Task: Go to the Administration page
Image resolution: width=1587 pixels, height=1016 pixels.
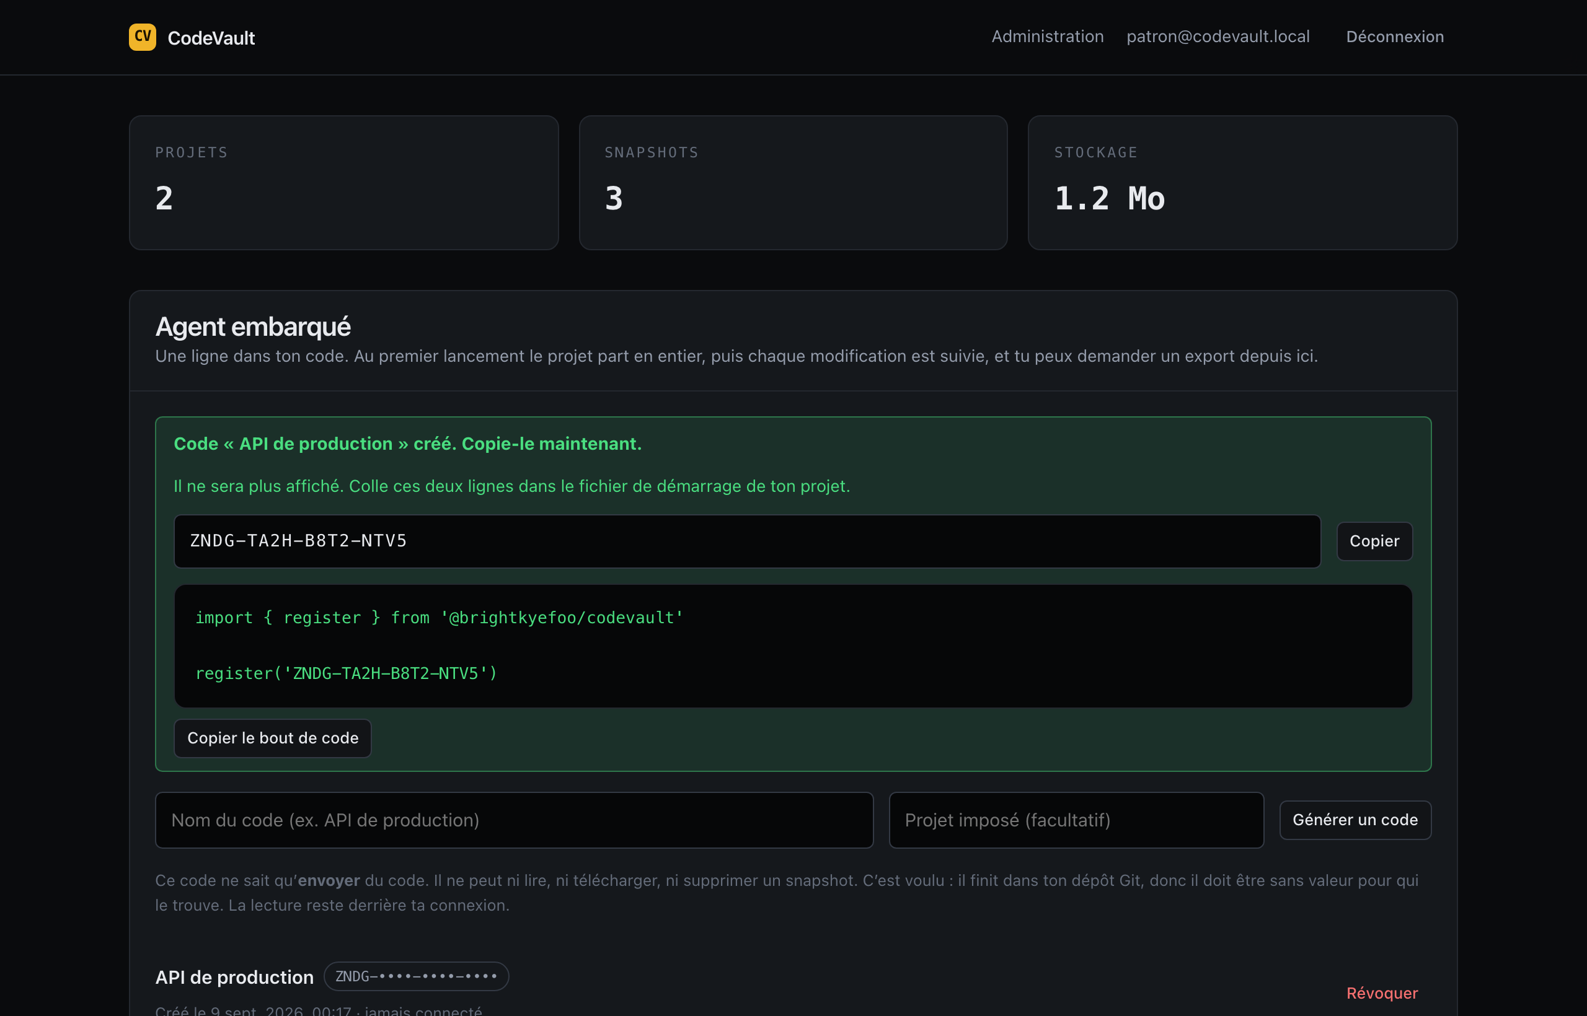Action: tap(1047, 37)
